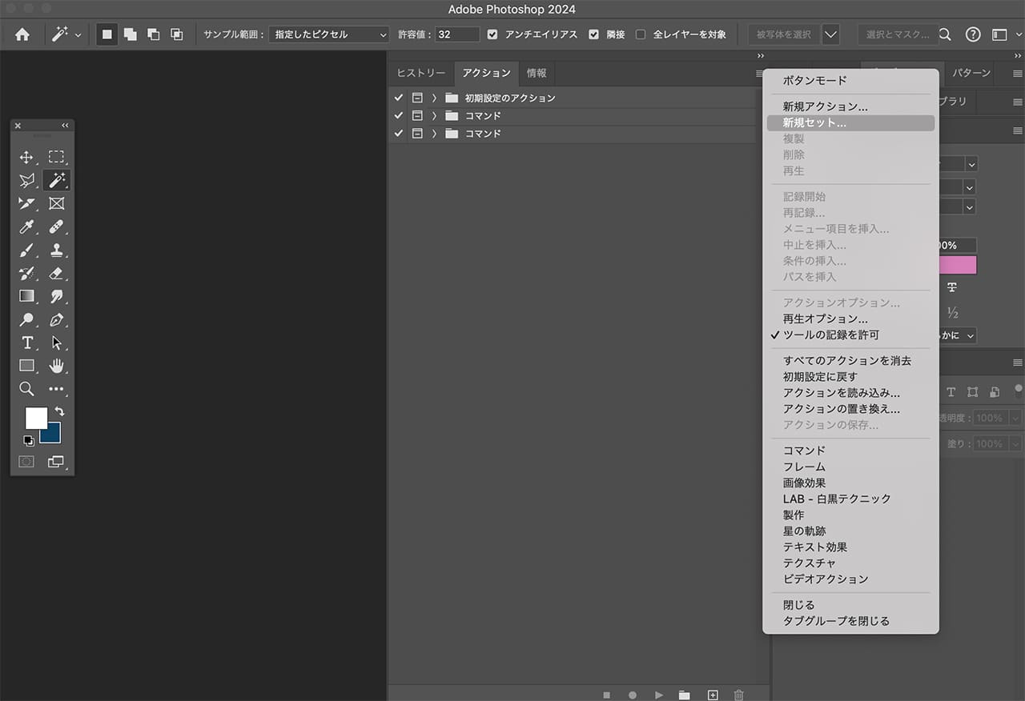This screenshot has width=1025, height=701.
Task: Choose 新規アクション... from the panel menu
Action: pos(825,106)
